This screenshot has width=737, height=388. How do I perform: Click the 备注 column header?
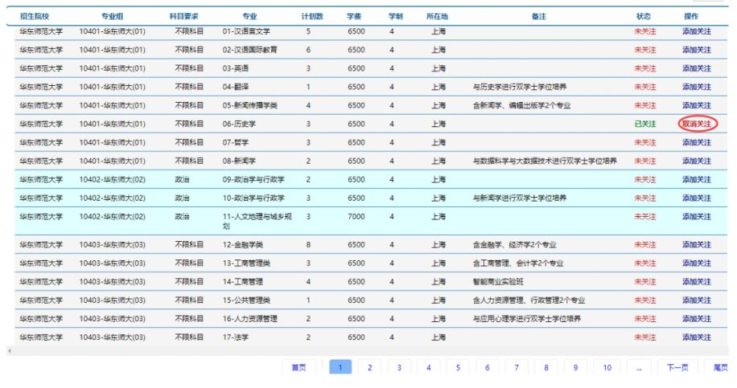coord(538,16)
